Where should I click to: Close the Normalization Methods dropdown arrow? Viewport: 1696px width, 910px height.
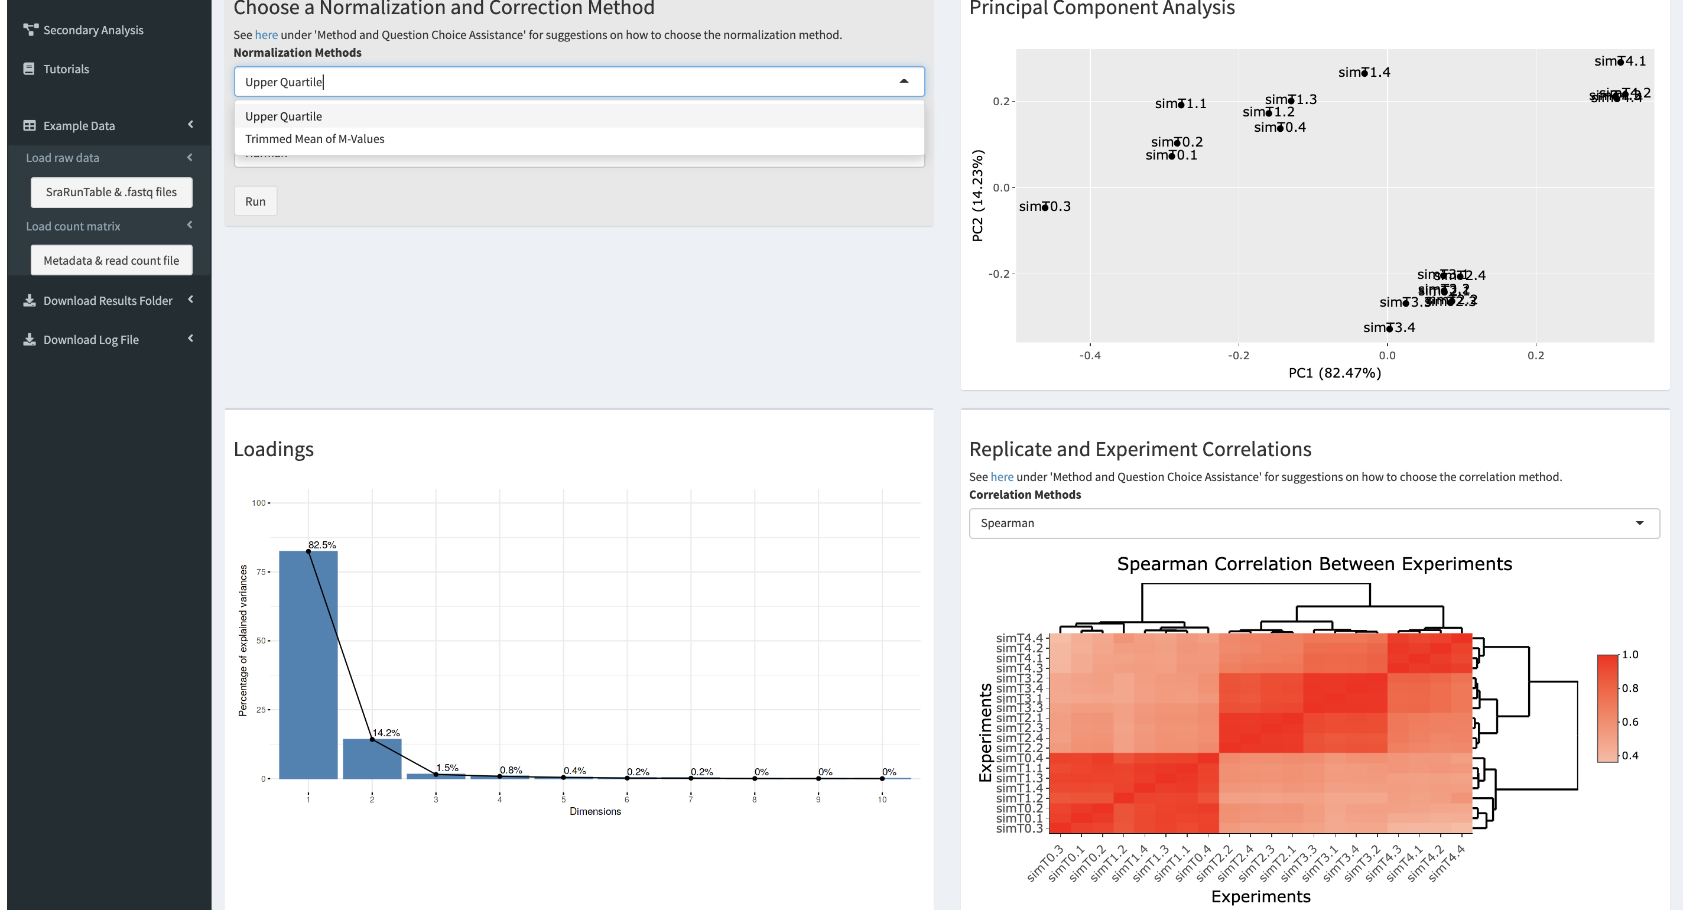click(x=904, y=82)
